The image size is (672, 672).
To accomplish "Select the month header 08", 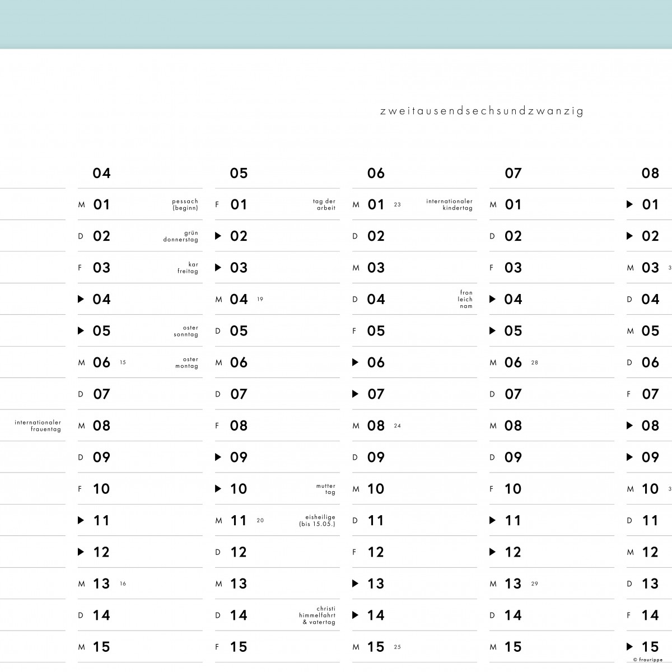I will click(x=650, y=173).
